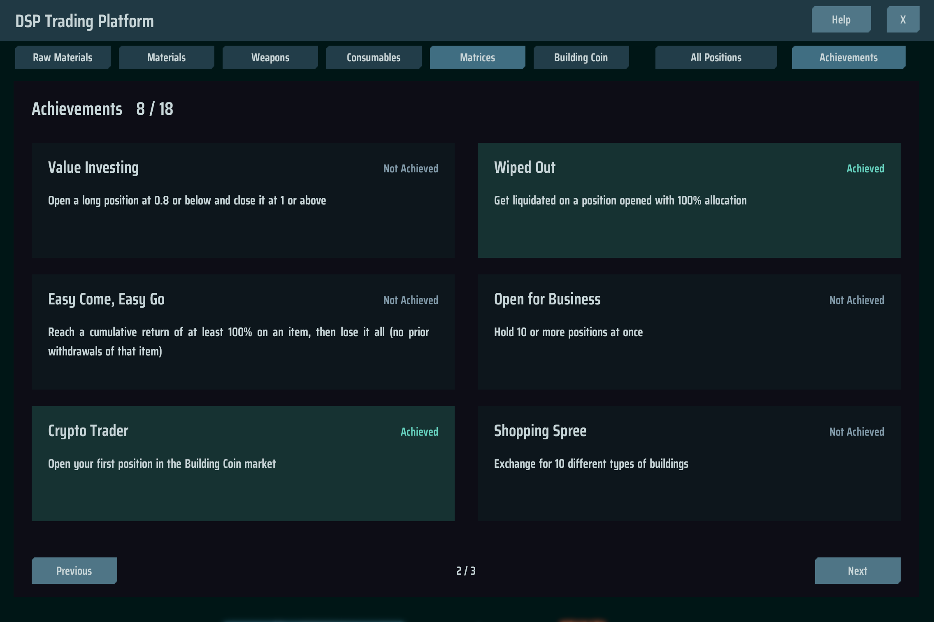Select the Value Investing achievement title
This screenshot has width=934, height=622.
pos(93,168)
